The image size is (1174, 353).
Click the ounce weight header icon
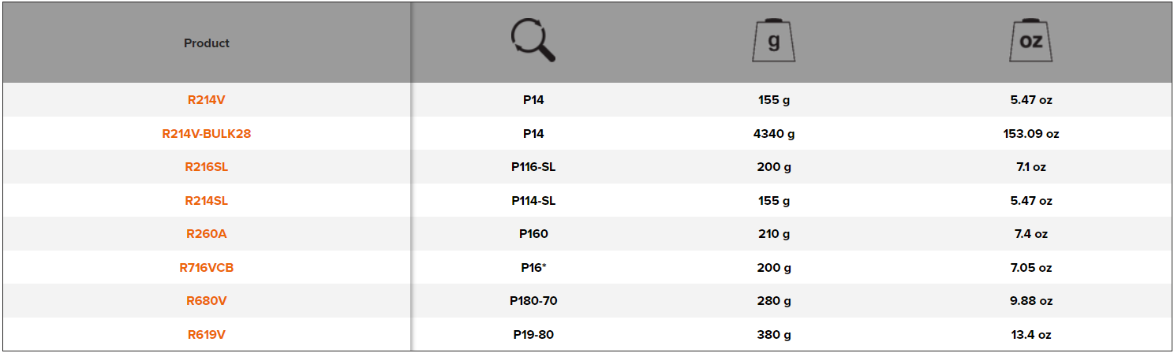(x=1030, y=41)
